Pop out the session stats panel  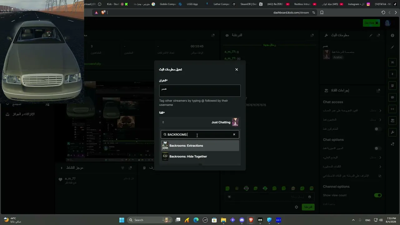[x=213, y=35]
